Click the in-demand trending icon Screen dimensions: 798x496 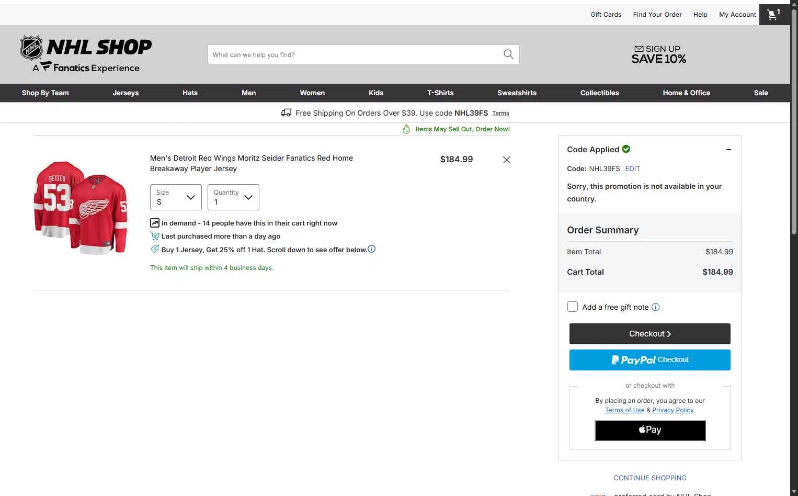tap(155, 223)
